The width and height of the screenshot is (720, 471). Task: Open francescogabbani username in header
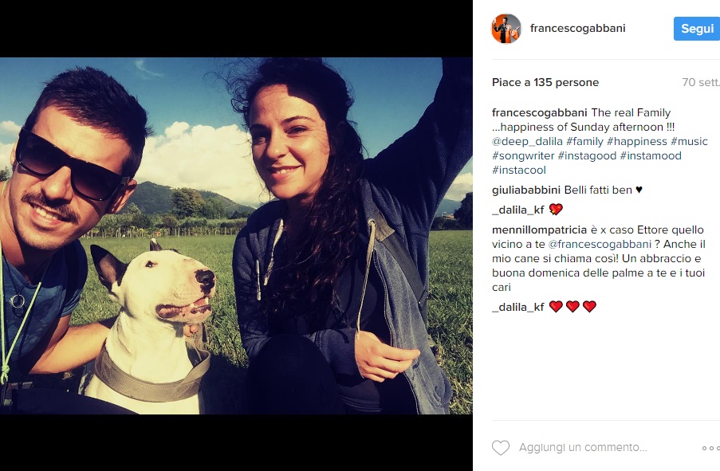pyautogui.click(x=577, y=28)
